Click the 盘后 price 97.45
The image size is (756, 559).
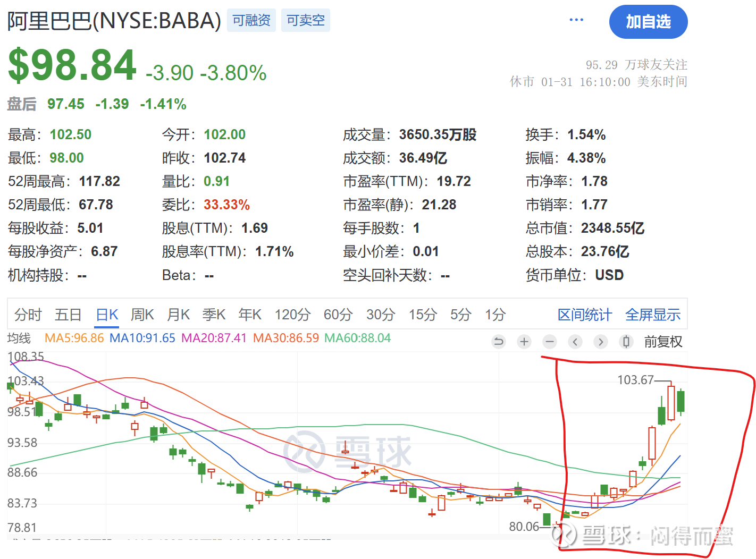coord(66,104)
